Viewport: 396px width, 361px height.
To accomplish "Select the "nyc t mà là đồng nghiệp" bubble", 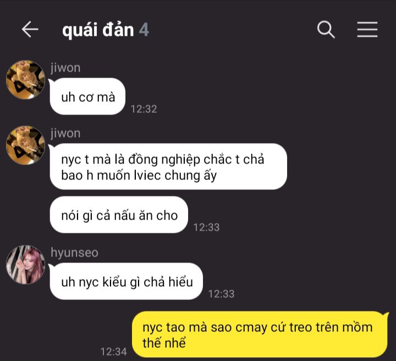I will coord(168,167).
